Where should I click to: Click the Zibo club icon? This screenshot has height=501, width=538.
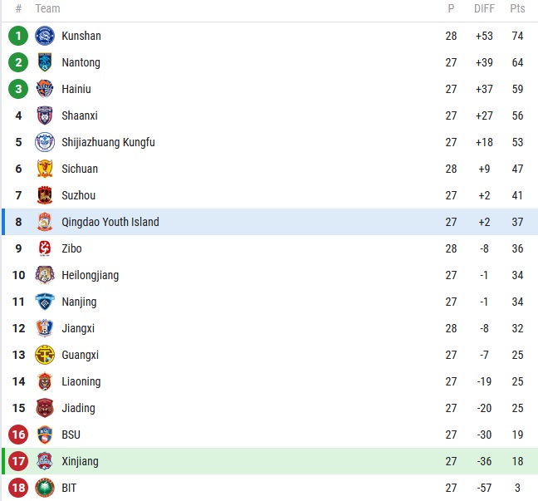click(x=45, y=248)
